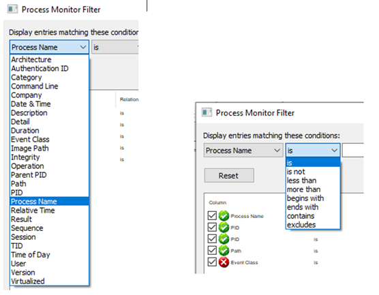
Task: Select Command Line in the column list
Action: [49, 86]
